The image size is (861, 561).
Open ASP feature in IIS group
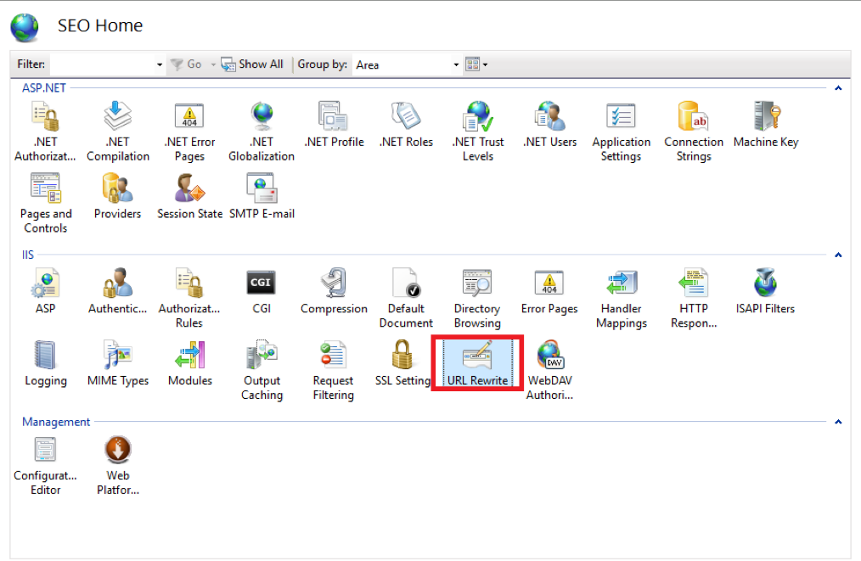[x=46, y=291]
